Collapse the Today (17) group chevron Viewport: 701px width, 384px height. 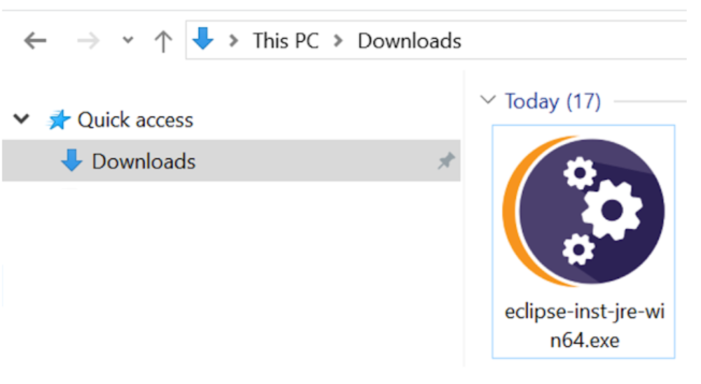488,99
